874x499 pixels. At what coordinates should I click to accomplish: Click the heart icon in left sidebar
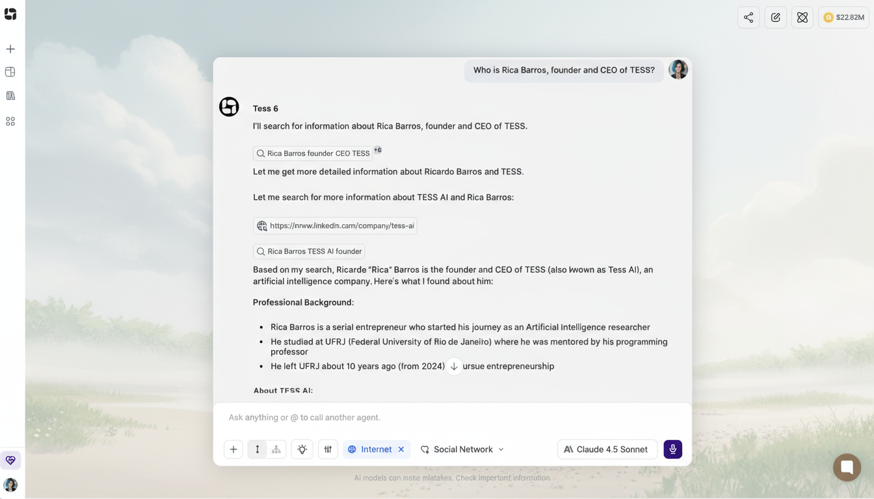[x=10, y=460]
